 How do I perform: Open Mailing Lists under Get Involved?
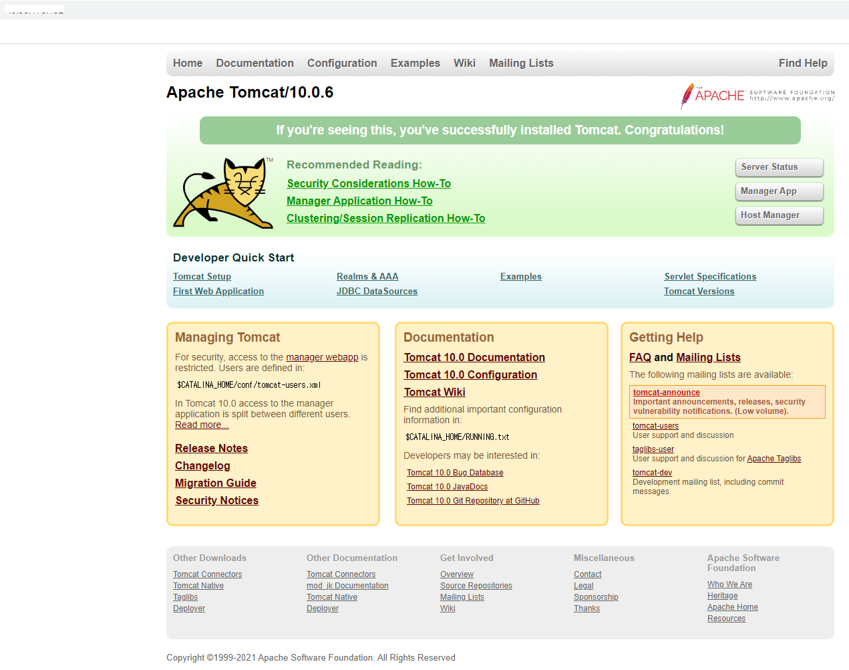coord(462,597)
